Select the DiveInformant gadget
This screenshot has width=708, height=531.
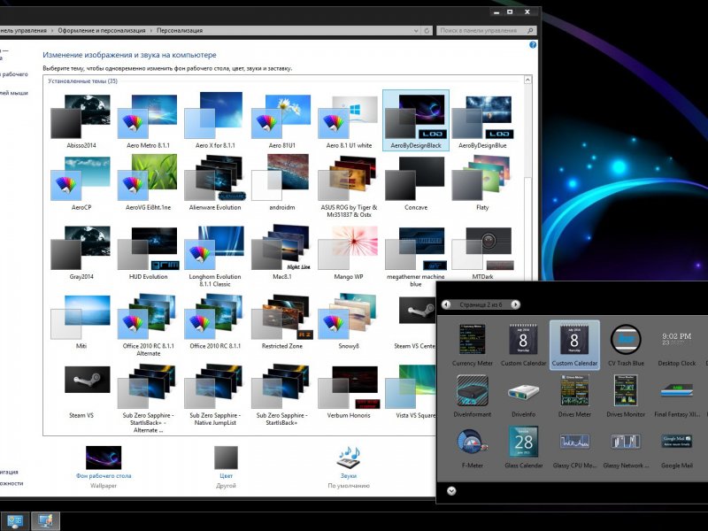click(473, 396)
